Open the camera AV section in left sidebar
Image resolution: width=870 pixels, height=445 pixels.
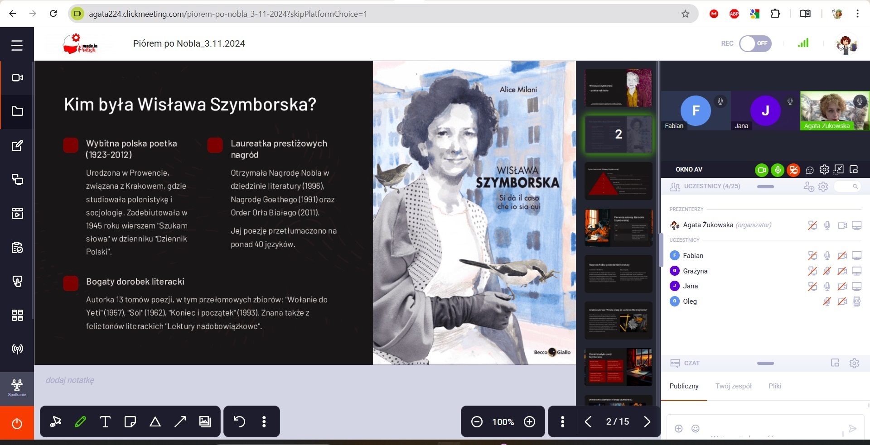point(17,78)
